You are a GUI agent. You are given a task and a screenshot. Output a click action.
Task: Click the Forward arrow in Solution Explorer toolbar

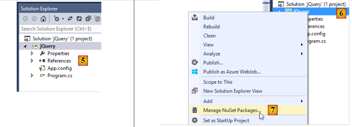34,19
